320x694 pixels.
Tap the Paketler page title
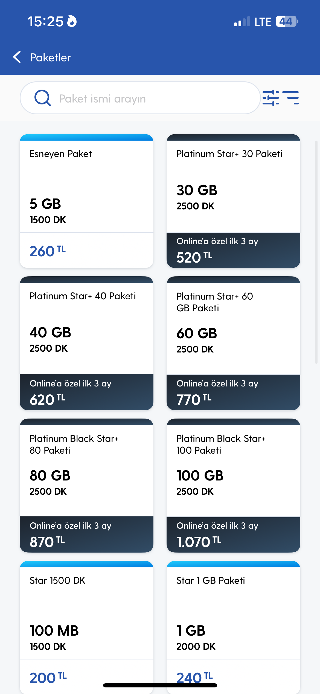tap(51, 57)
